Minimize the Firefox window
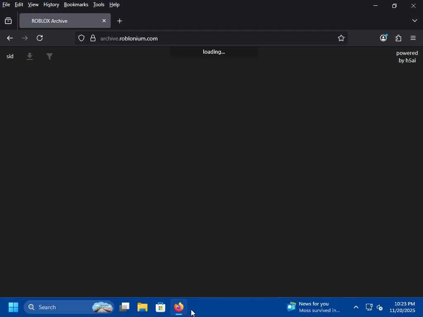Screen dimensions: 423x317 tap(375, 6)
